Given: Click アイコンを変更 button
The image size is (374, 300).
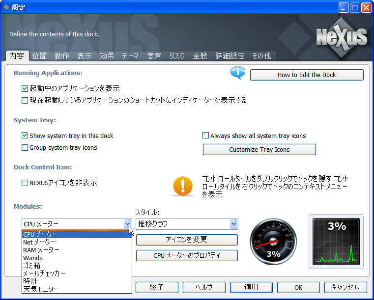Looking at the screenshot, I should click(x=187, y=240).
